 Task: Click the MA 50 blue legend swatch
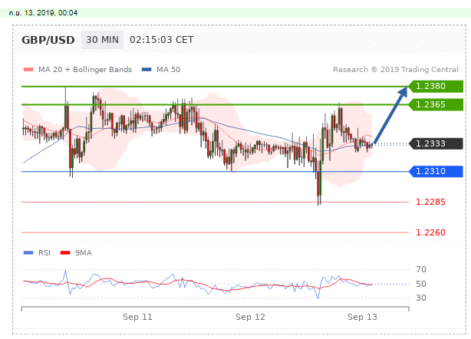(x=147, y=70)
